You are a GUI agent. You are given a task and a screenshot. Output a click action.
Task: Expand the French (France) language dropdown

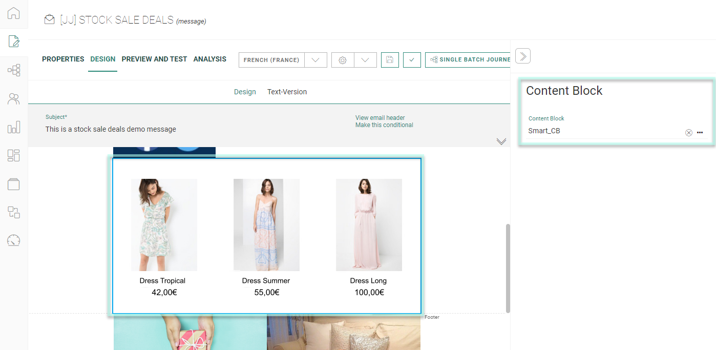coord(315,60)
